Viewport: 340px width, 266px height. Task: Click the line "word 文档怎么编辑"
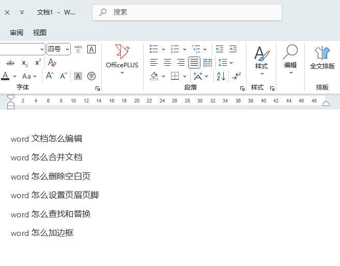click(x=47, y=139)
